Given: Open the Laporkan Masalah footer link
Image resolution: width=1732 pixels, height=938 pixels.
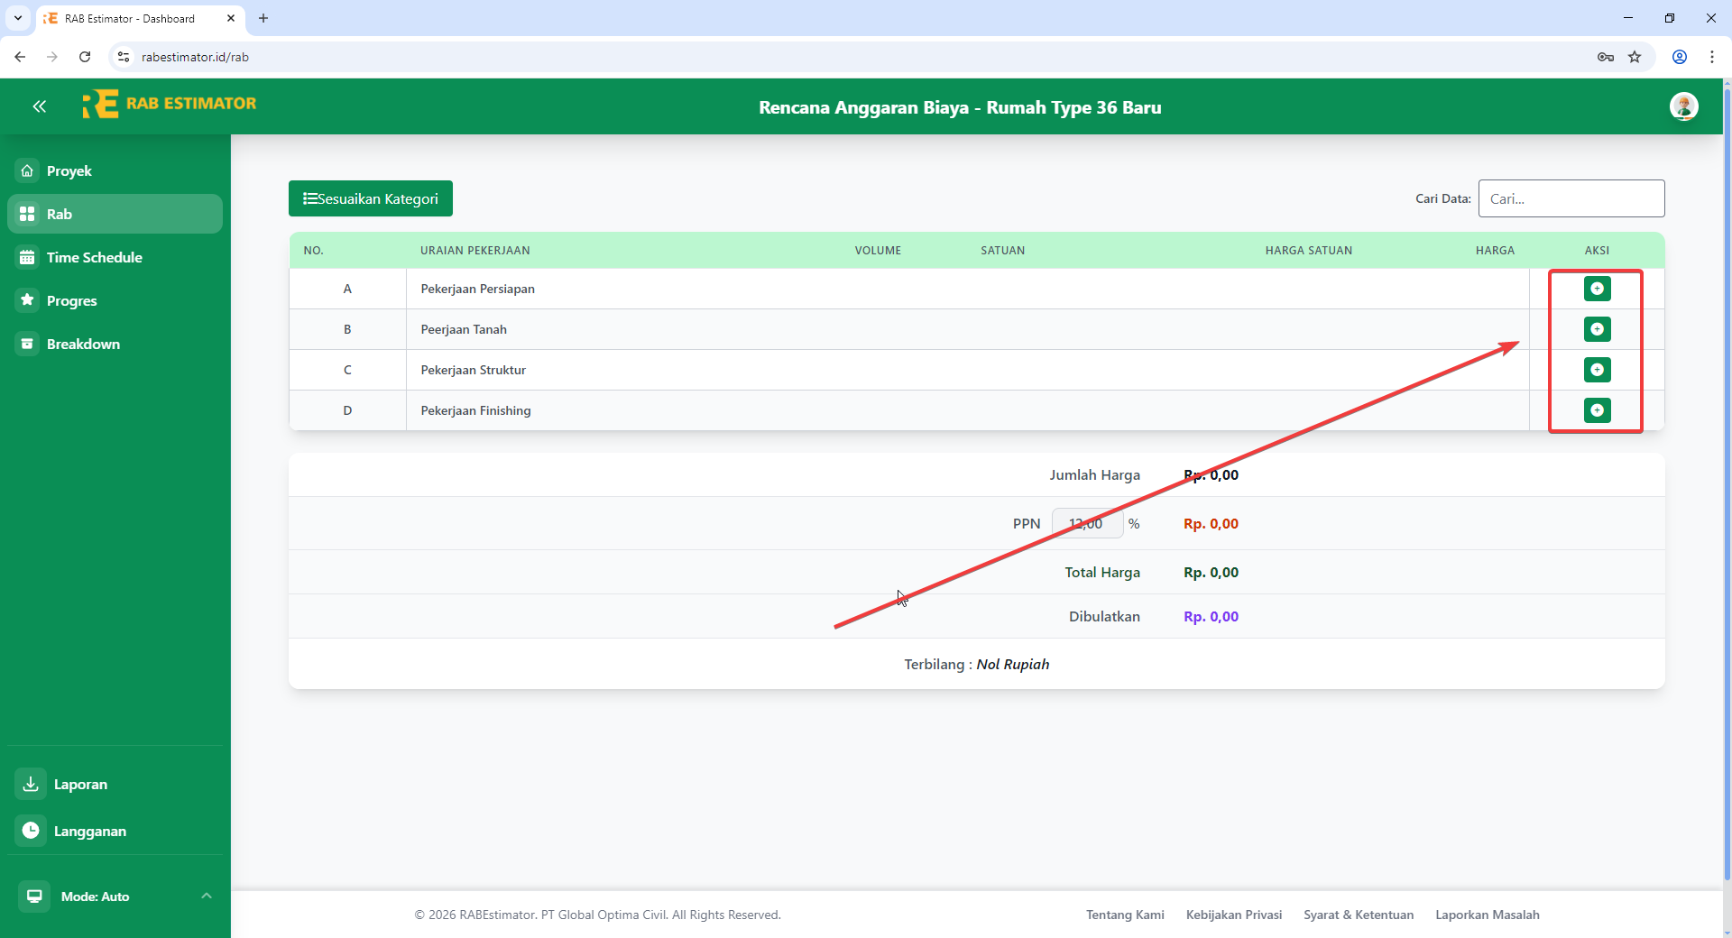Looking at the screenshot, I should (x=1487, y=915).
